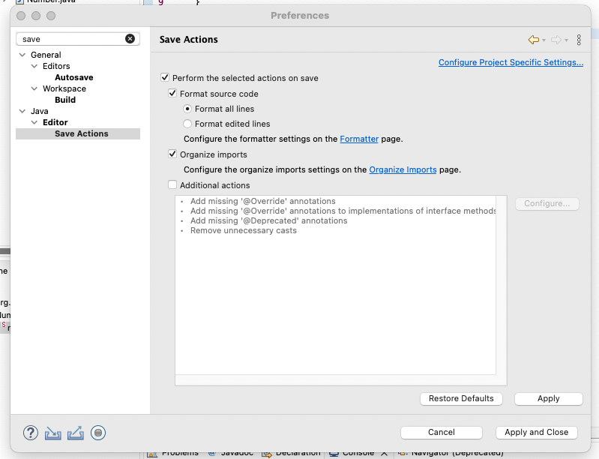This screenshot has width=599, height=459.
Task: Open the three-dot view menu
Action: (579, 40)
